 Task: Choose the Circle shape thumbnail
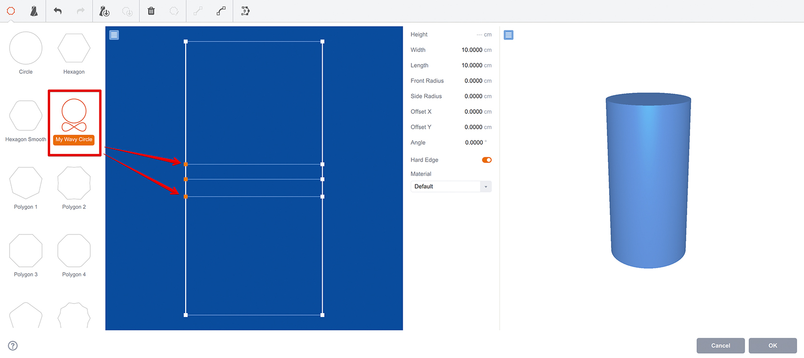click(x=26, y=48)
